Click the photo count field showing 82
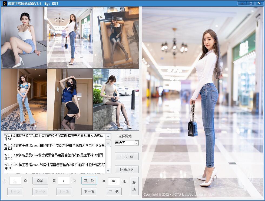This screenshot has height=201, width=265. (x=114, y=181)
